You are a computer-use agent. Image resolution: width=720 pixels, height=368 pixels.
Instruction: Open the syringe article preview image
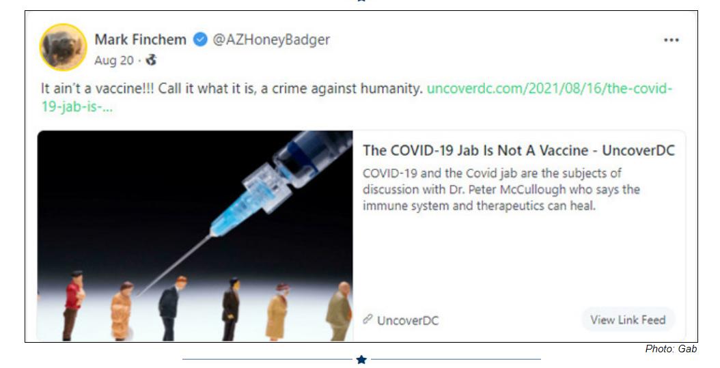pyautogui.click(x=195, y=236)
